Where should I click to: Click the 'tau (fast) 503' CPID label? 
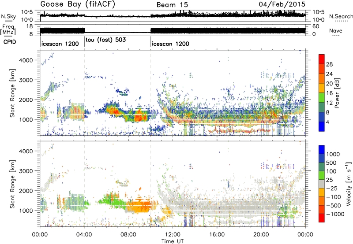coord(105,40)
